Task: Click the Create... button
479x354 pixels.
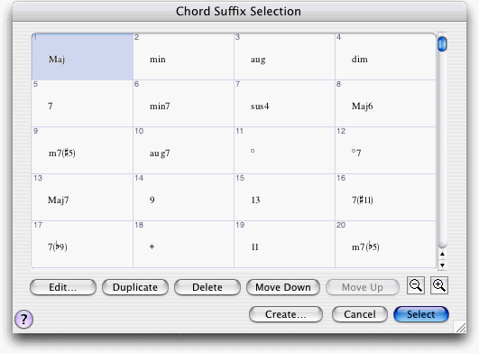Action: (286, 314)
